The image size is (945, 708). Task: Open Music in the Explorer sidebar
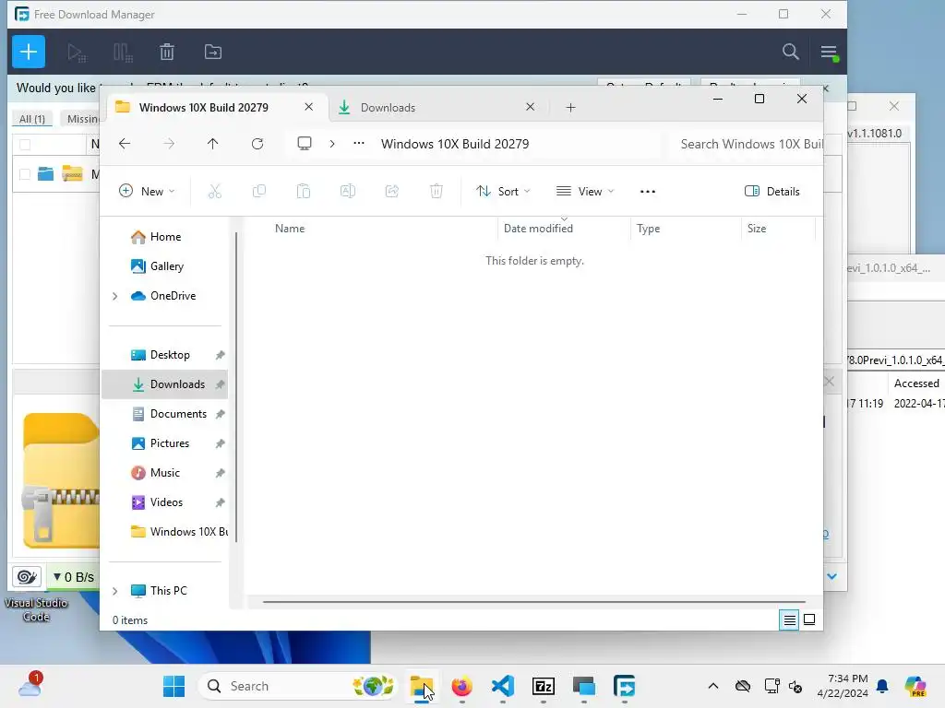coord(164,473)
